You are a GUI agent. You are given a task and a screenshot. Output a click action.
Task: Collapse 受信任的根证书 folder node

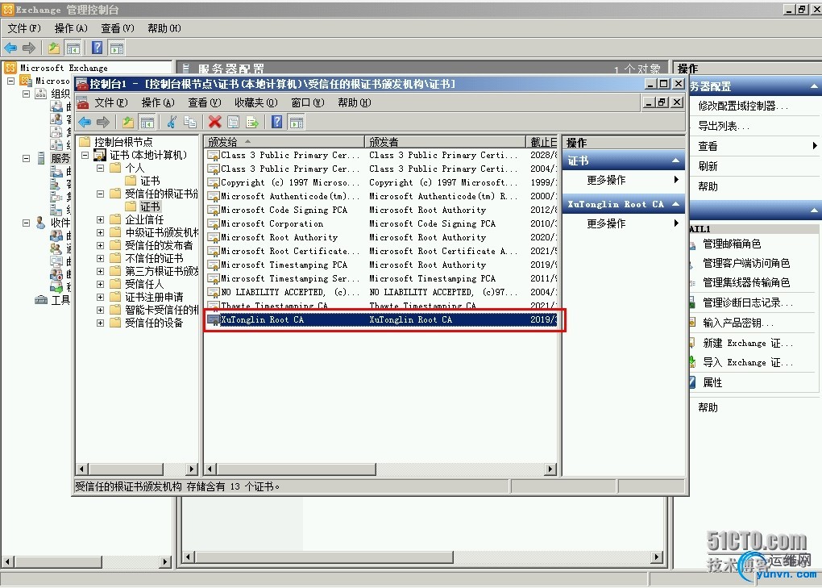click(100, 194)
